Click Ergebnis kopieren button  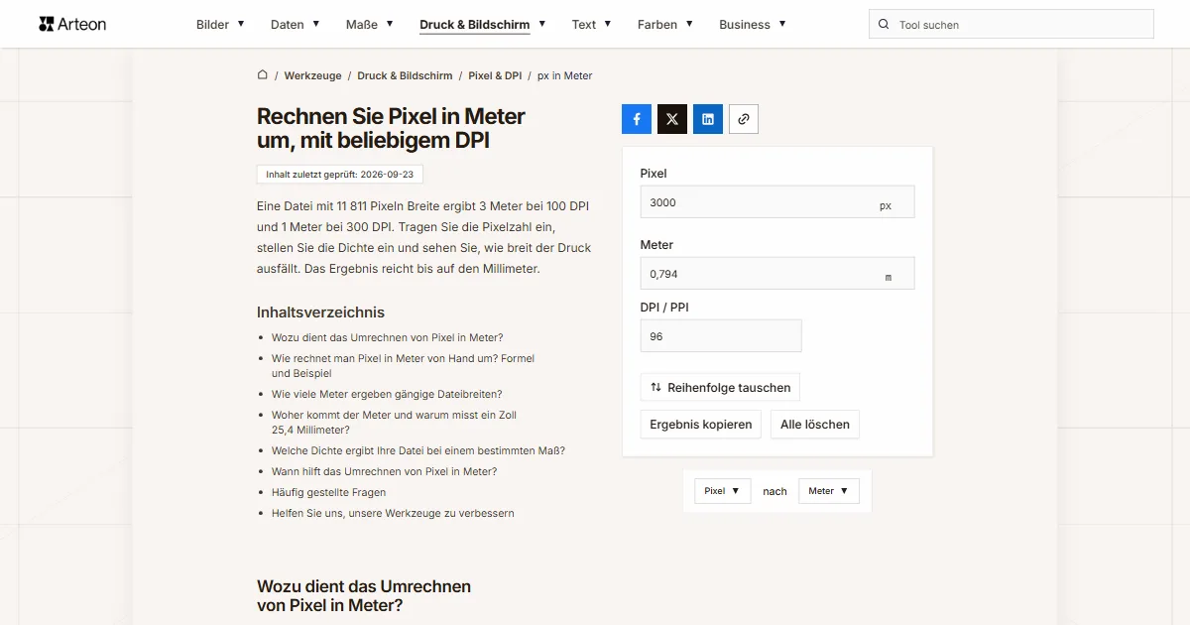pos(701,425)
